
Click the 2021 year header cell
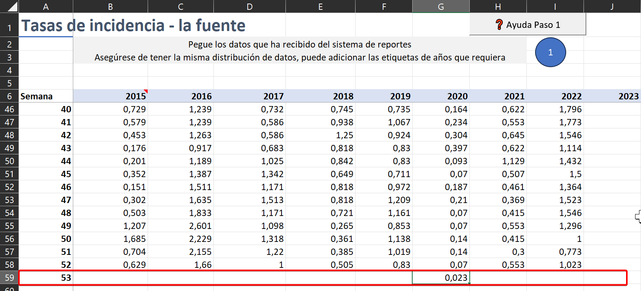(x=498, y=96)
